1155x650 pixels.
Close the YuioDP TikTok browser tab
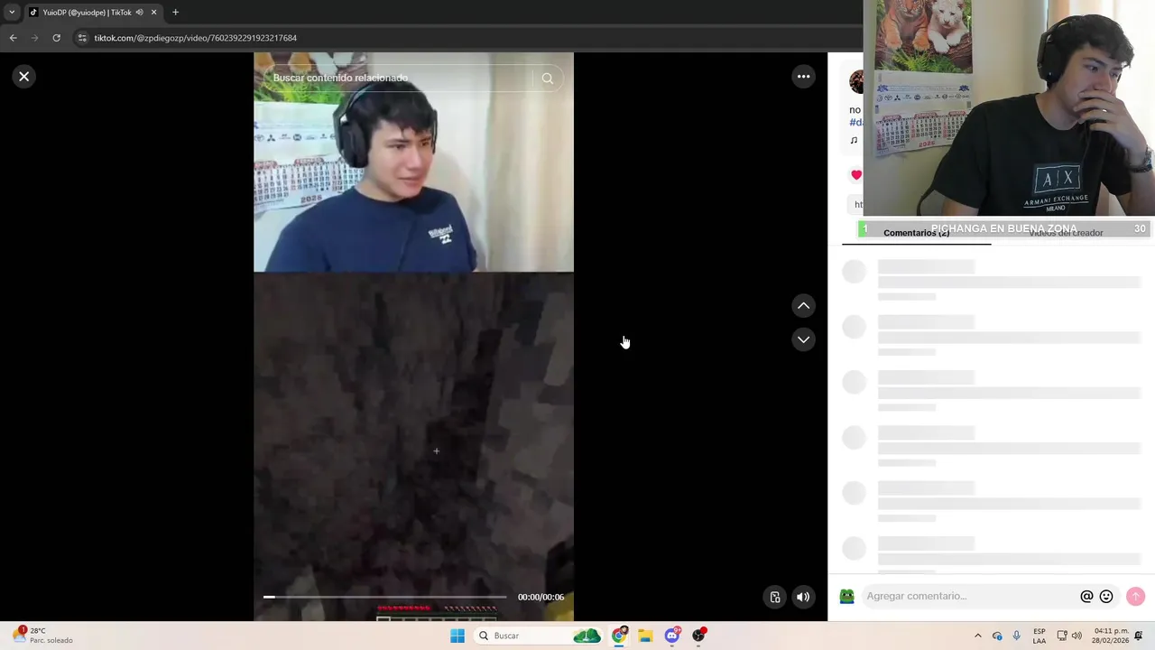click(153, 13)
